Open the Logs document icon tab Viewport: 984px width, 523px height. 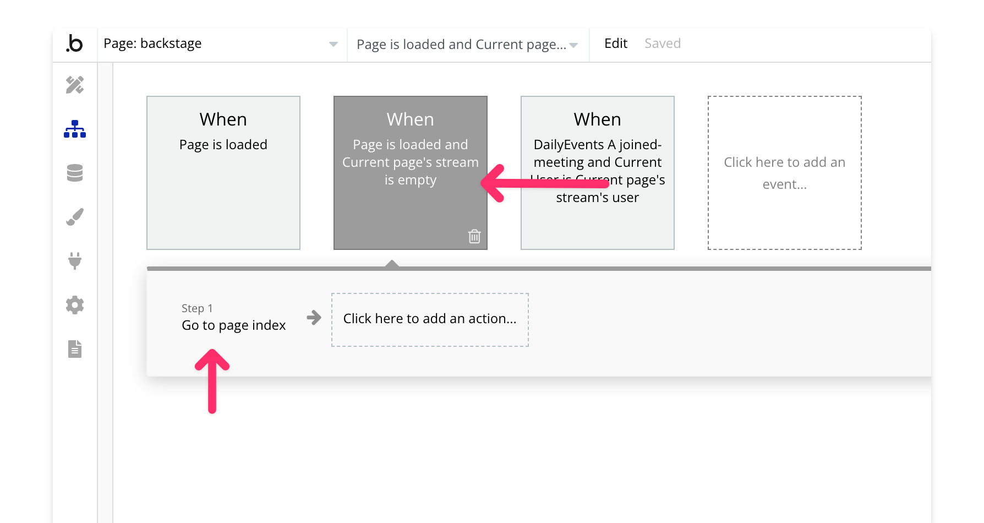click(75, 349)
